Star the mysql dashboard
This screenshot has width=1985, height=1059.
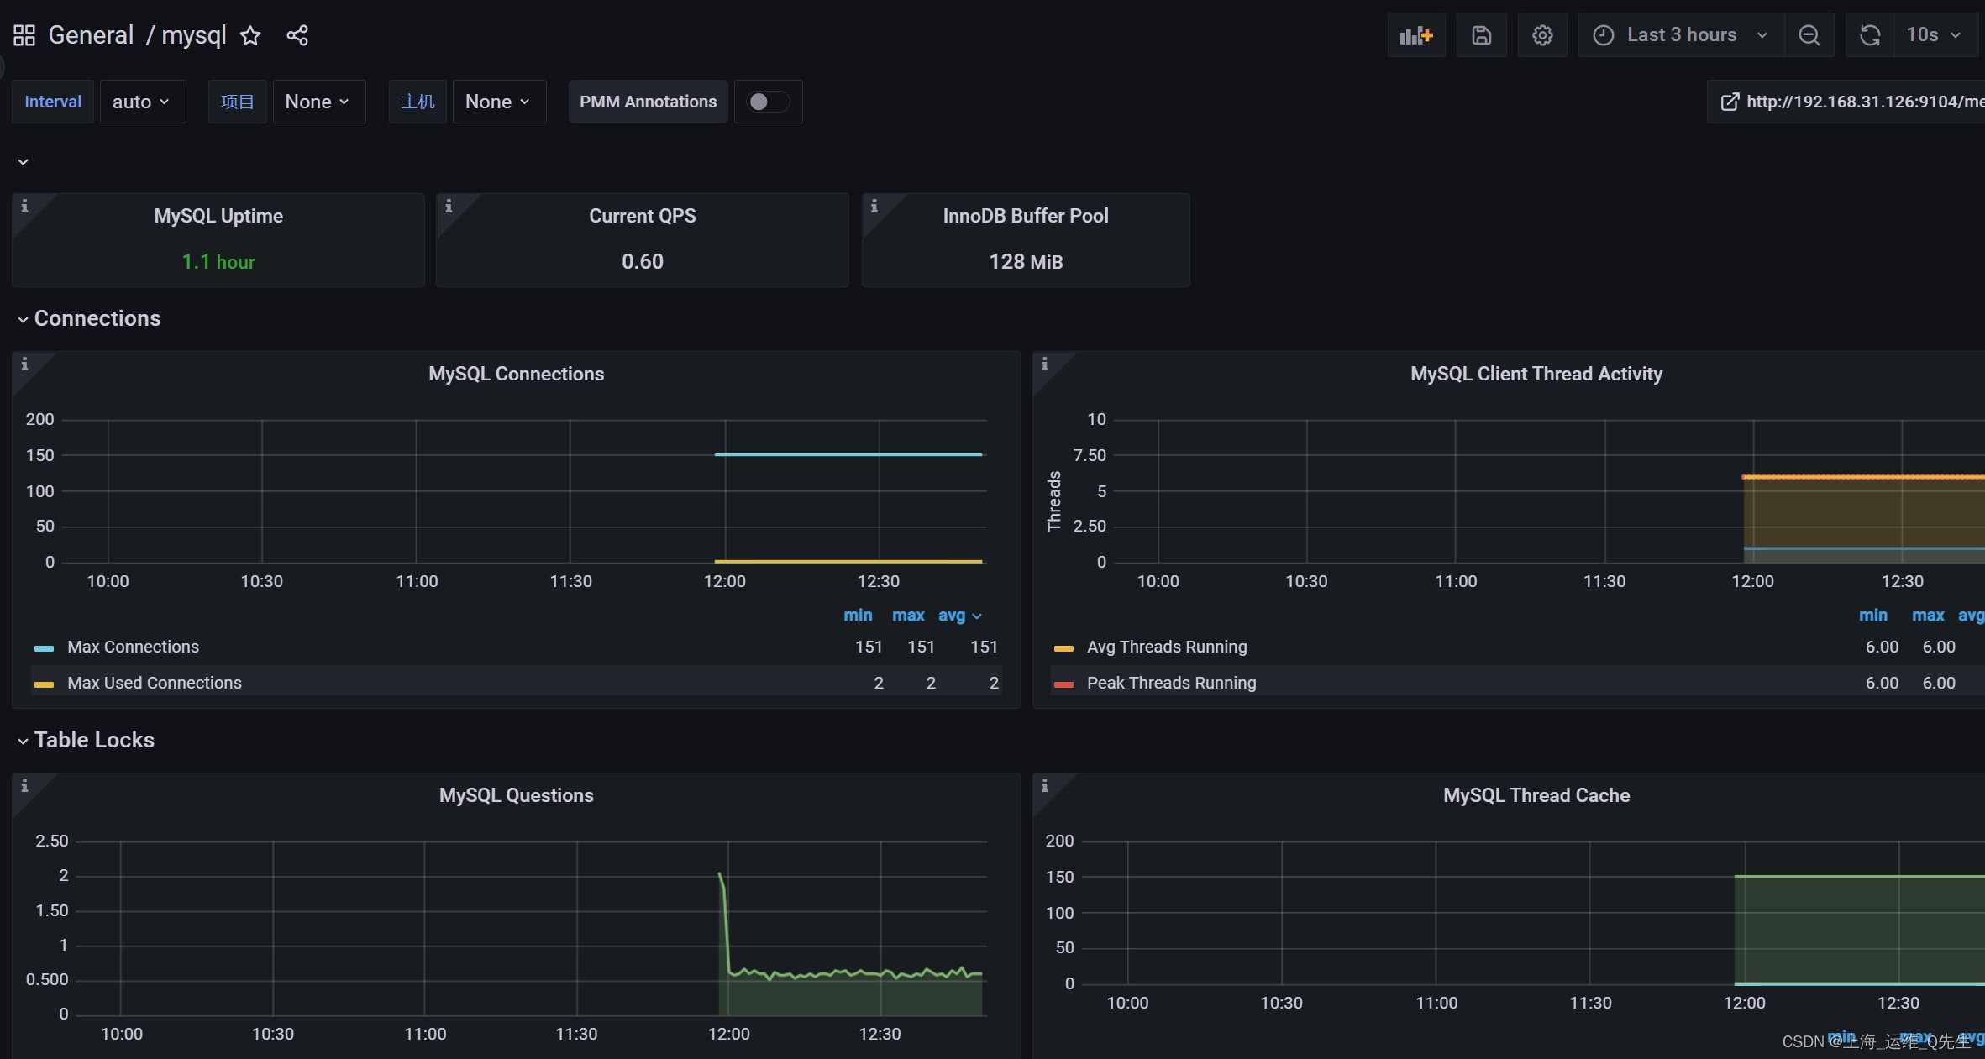[250, 35]
